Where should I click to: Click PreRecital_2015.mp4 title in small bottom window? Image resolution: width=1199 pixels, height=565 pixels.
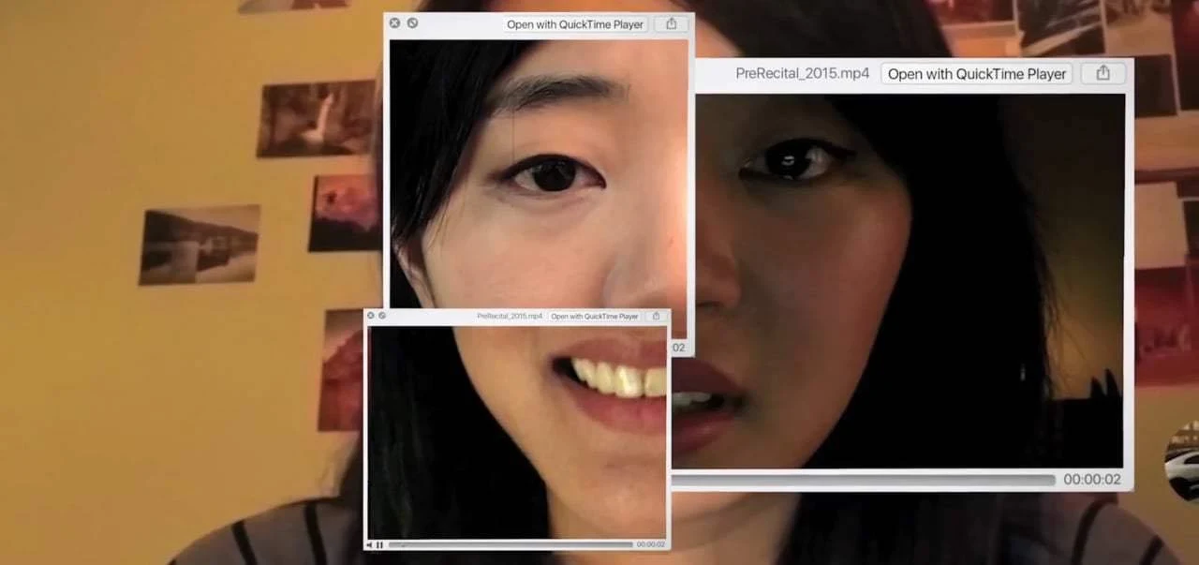(510, 317)
